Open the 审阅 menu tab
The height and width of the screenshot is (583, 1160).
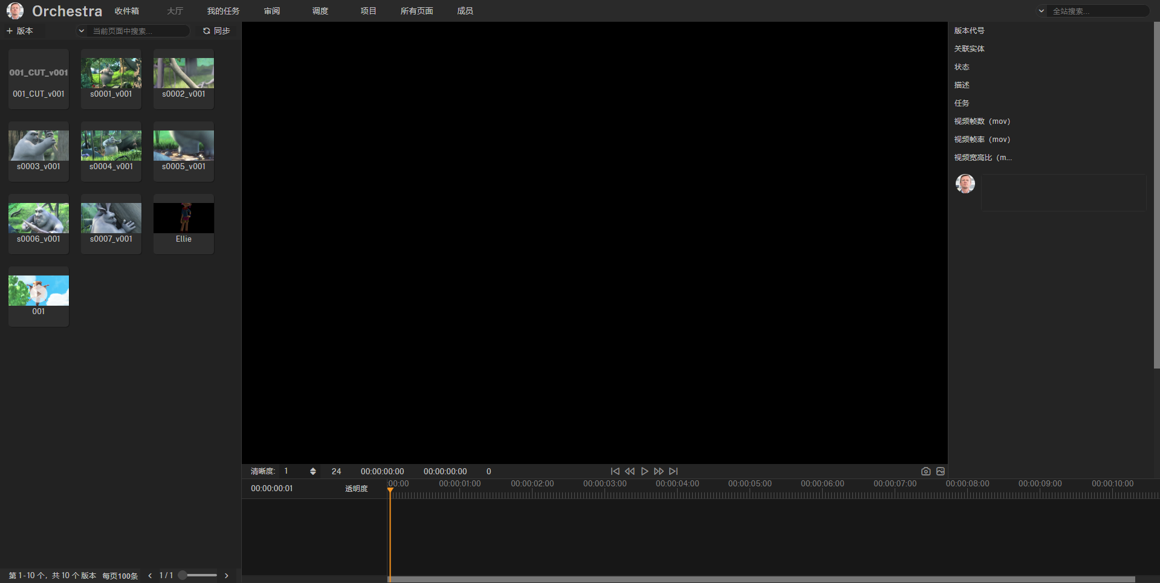[x=272, y=11]
